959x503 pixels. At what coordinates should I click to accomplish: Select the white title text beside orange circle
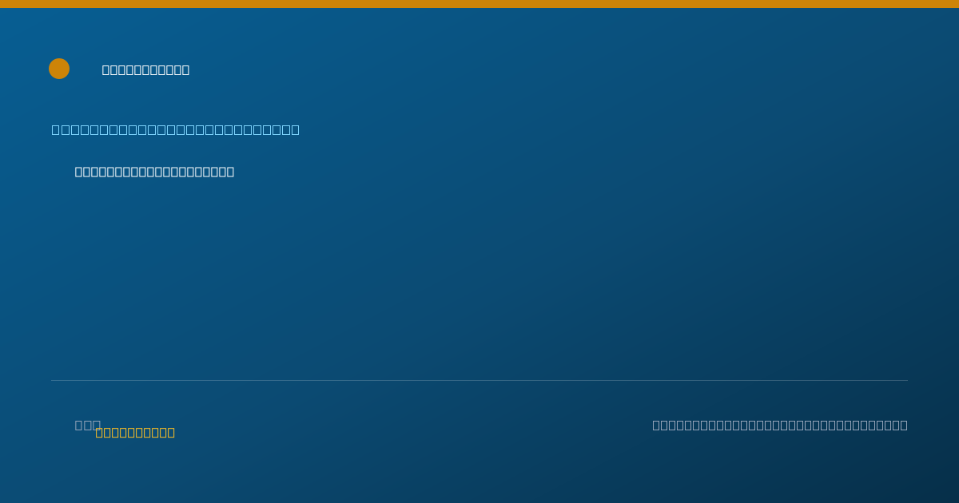coord(145,70)
